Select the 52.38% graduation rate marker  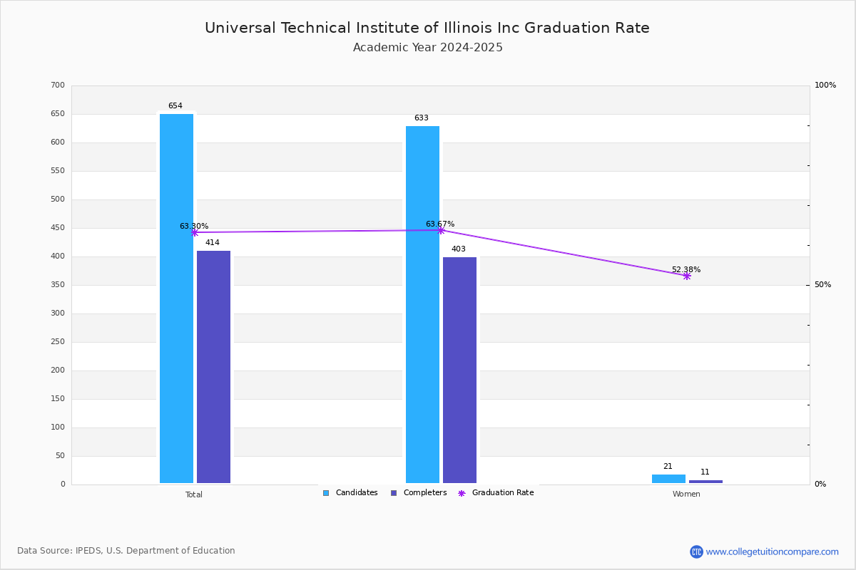687,276
